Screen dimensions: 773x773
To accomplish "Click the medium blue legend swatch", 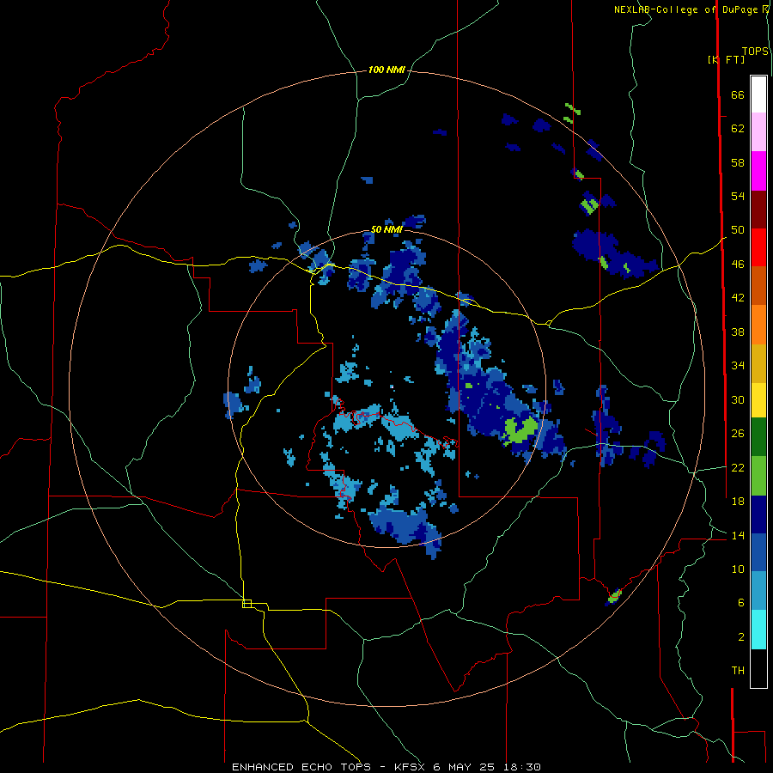I will click(x=758, y=552).
